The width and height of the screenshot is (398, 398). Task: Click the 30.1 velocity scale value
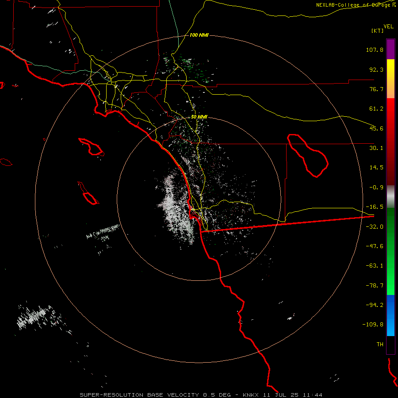376,148
